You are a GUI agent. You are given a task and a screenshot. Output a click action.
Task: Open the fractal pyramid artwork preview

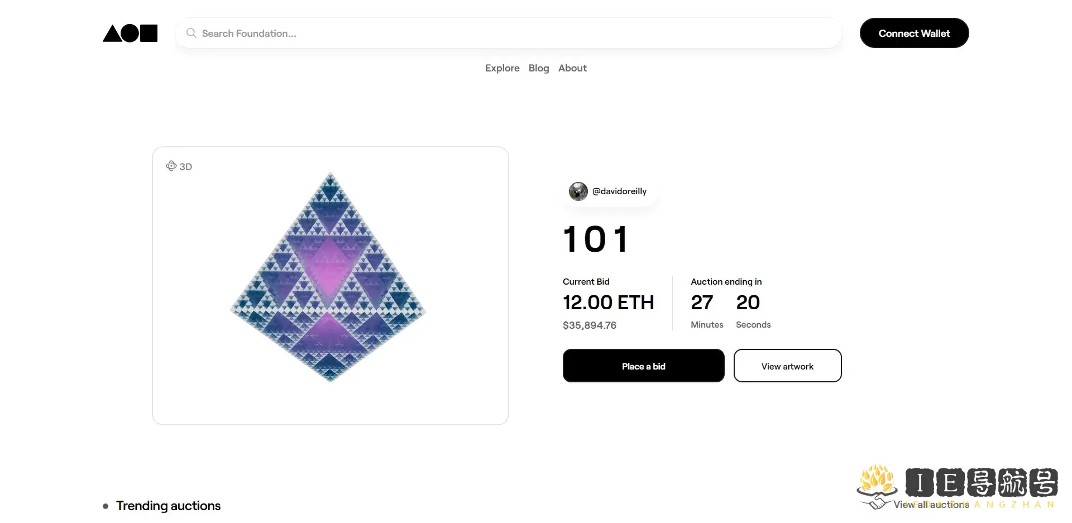330,277
